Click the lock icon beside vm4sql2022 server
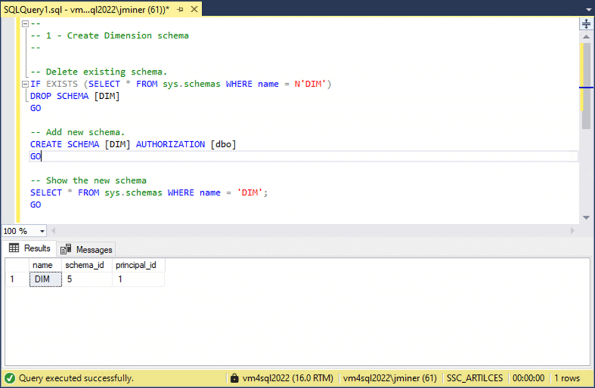Viewport: 595px width, 388px height. click(x=235, y=378)
